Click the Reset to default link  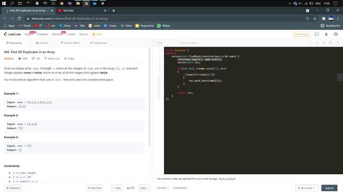coord(227,179)
